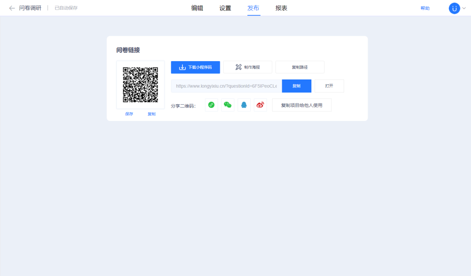
Task: Share QR code to WeChat
Action: (x=228, y=105)
